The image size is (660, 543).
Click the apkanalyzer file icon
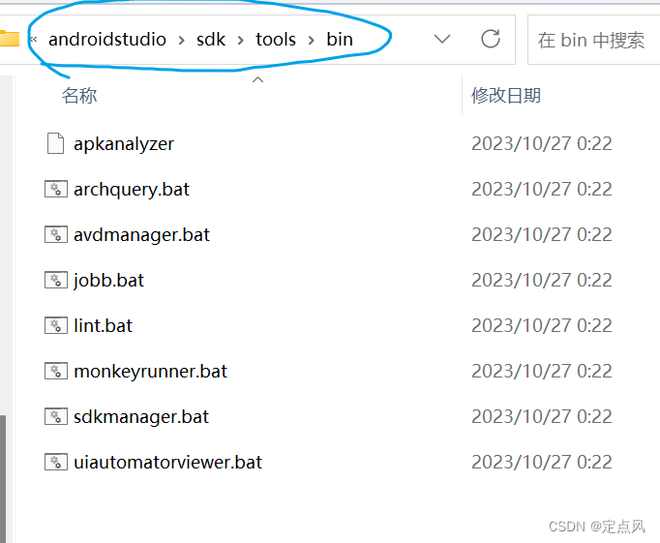pyautogui.click(x=55, y=143)
